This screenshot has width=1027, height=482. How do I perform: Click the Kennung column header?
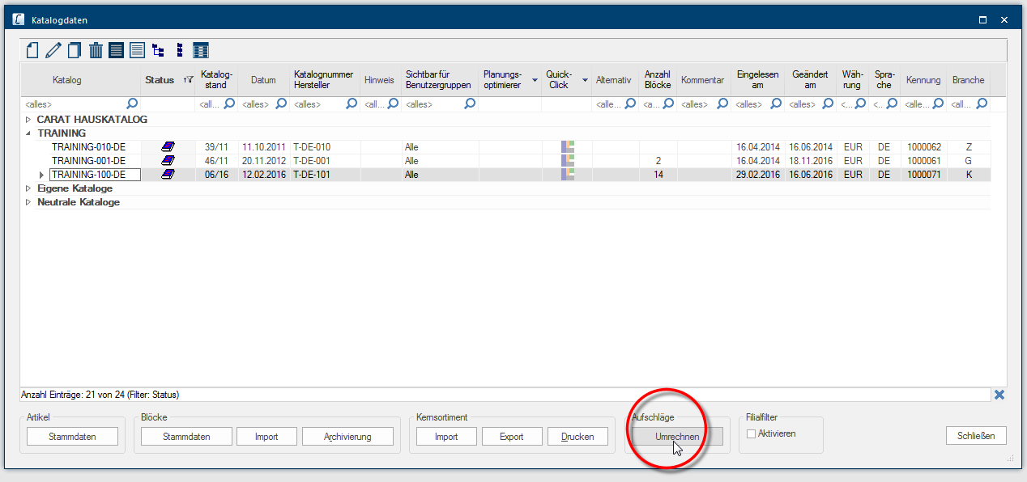click(923, 80)
